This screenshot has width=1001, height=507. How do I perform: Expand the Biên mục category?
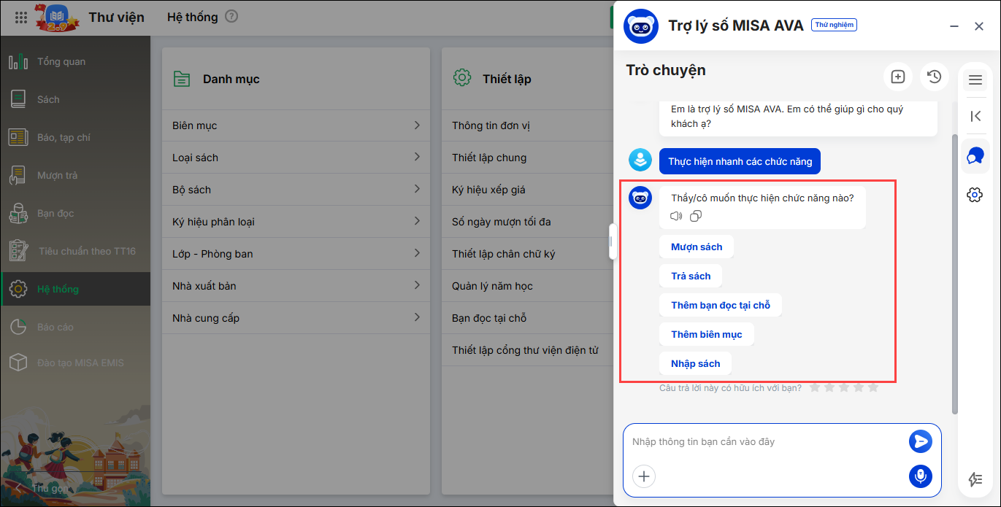tap(295, 125)
